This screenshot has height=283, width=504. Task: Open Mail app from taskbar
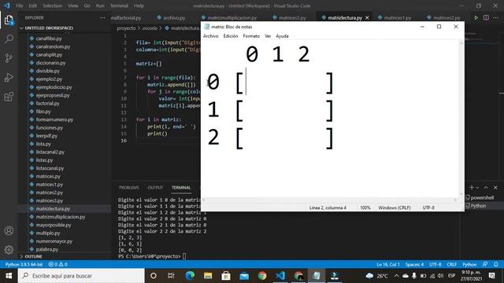click(x=244, y=276)
